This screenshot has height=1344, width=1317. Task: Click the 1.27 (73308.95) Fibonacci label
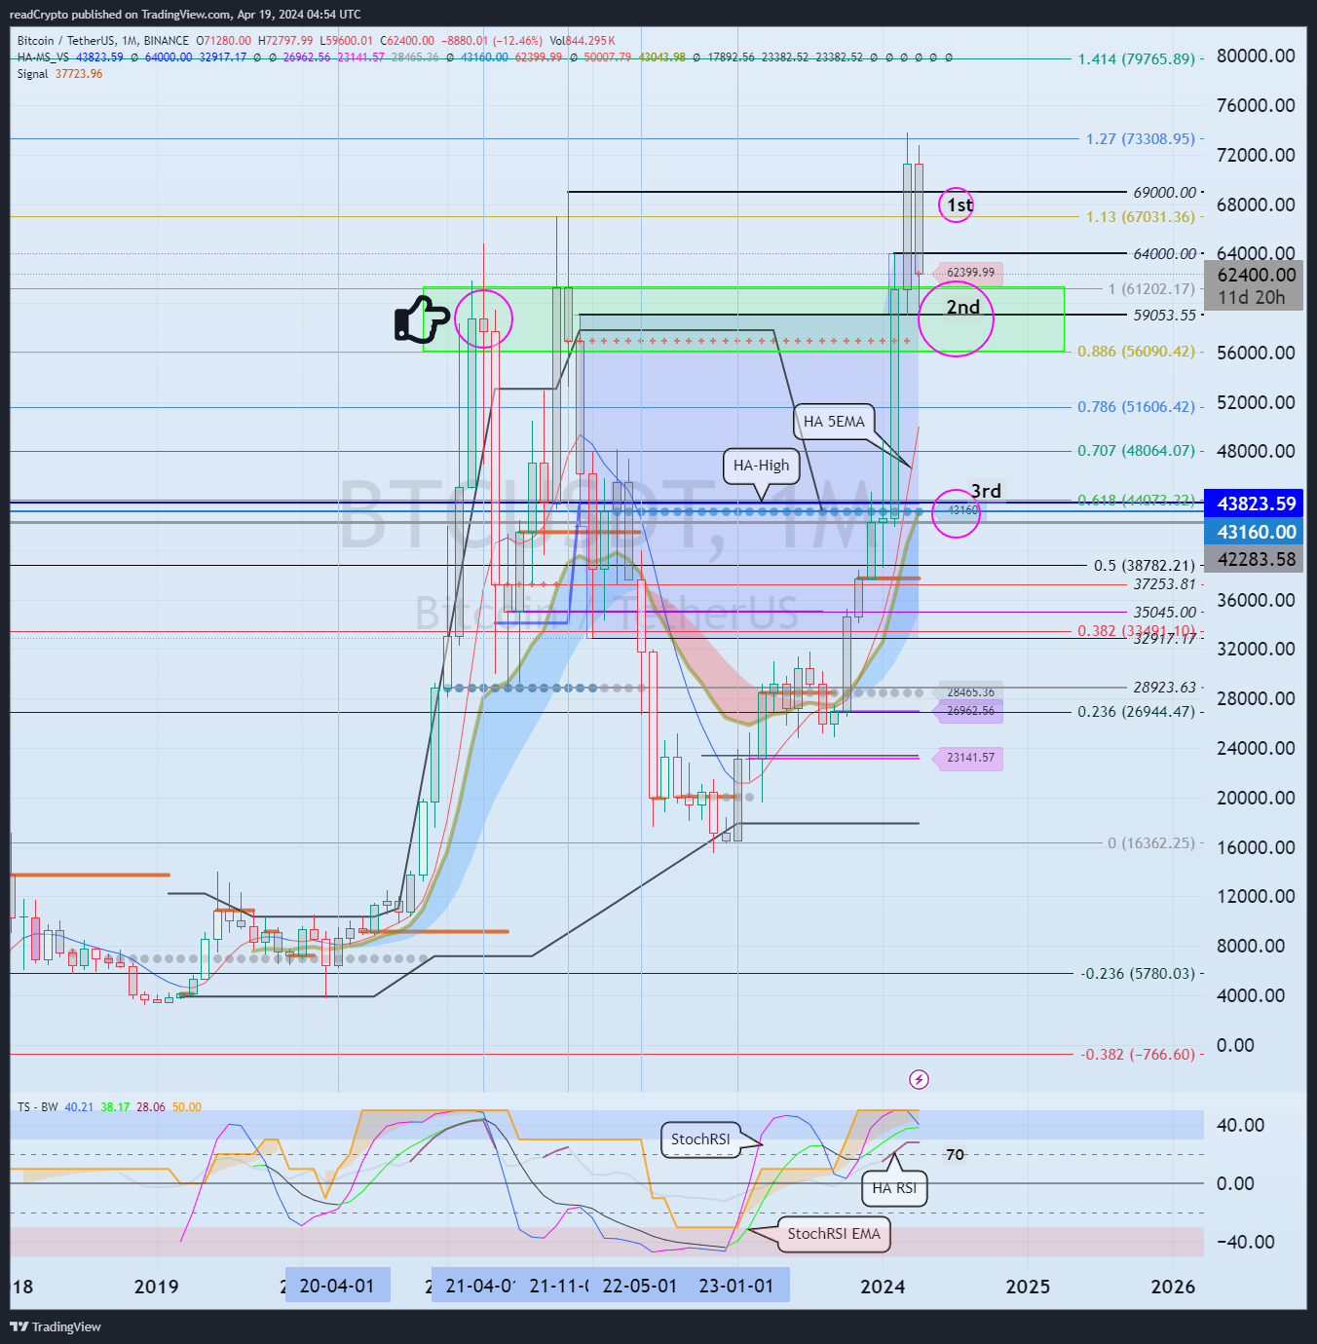[x=1140, y=139]
